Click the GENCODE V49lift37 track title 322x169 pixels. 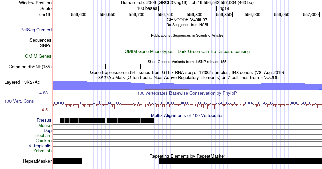pyautogui.click(x=187, y=20)
